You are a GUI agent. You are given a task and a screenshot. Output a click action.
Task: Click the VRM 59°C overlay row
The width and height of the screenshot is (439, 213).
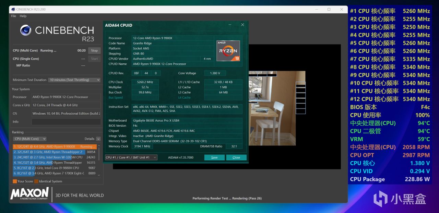pyautogui.click(x=390, y=139)
